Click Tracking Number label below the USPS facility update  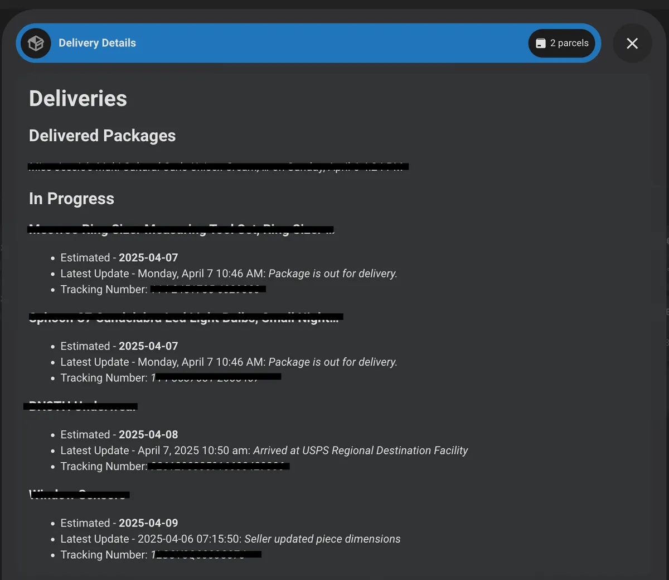click(x=104, y=466)
